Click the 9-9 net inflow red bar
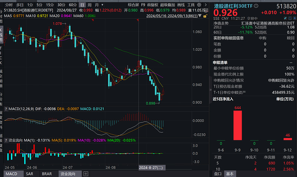 click(238, 125)
